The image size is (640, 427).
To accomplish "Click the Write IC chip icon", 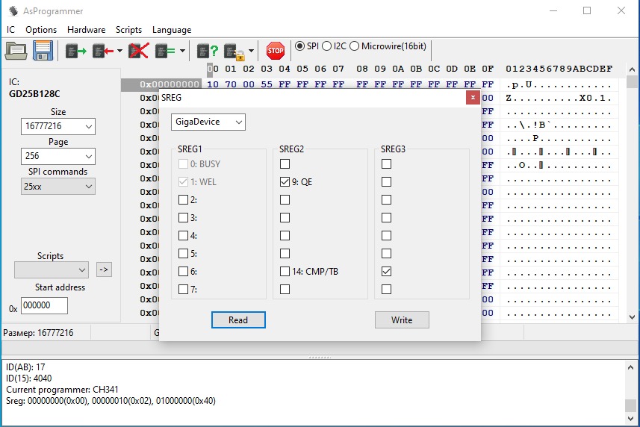I will [x=103, y=51].
